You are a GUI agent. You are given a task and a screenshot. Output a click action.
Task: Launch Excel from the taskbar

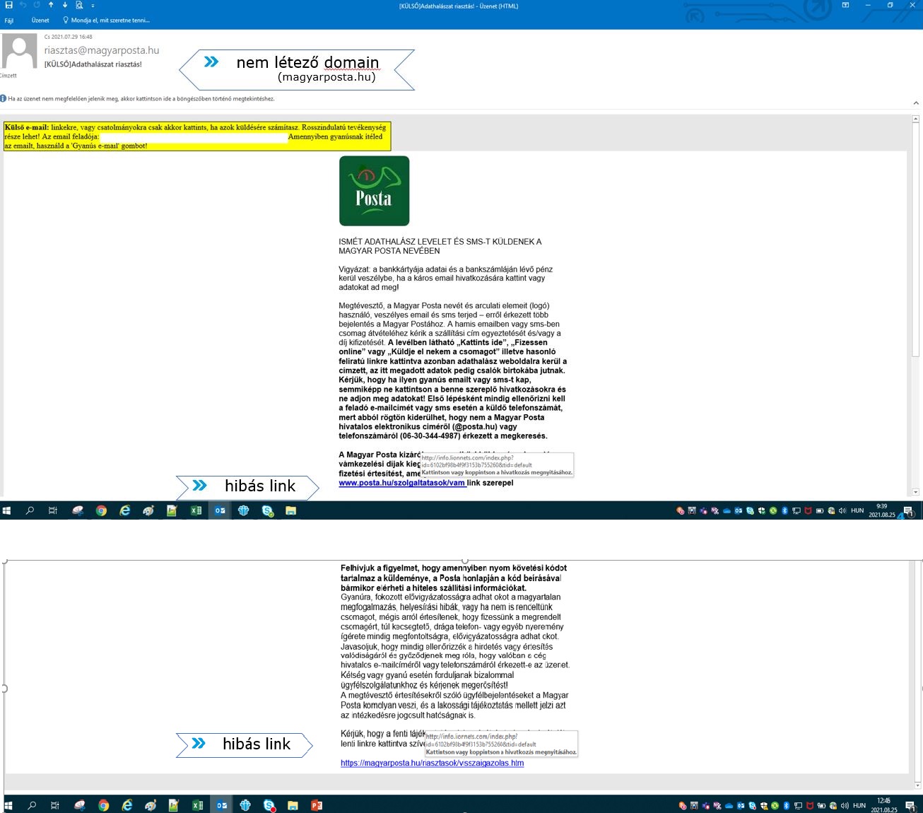[196, 510]
